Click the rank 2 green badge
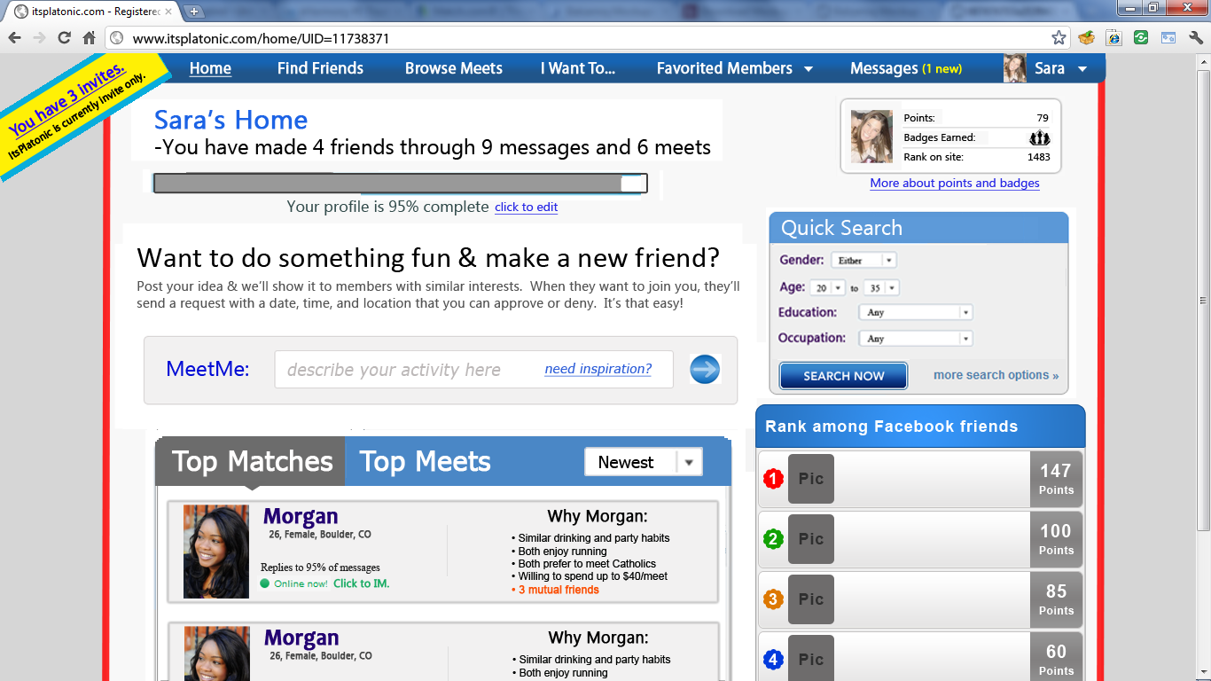Image resolution: width=1211 pixels, height=681 pixels. tap(773, 539)
